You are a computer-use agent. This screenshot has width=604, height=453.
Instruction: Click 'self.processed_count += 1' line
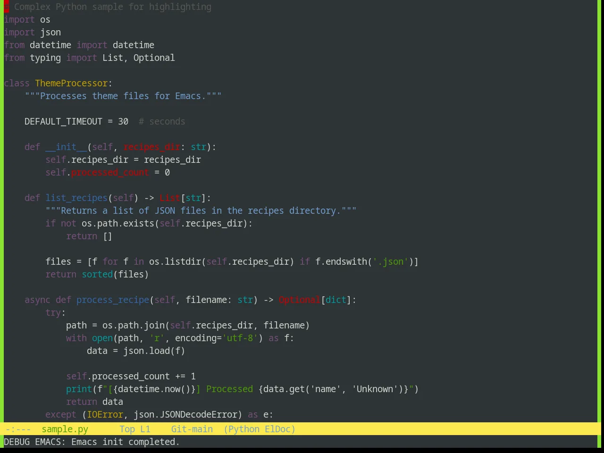131,376
